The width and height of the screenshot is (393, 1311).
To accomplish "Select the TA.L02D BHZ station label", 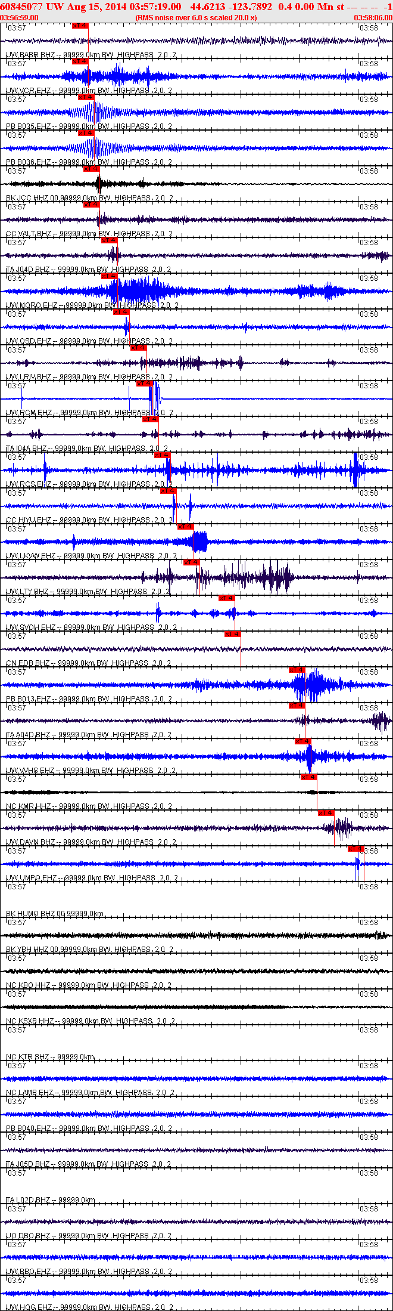I will (51, 1200).
